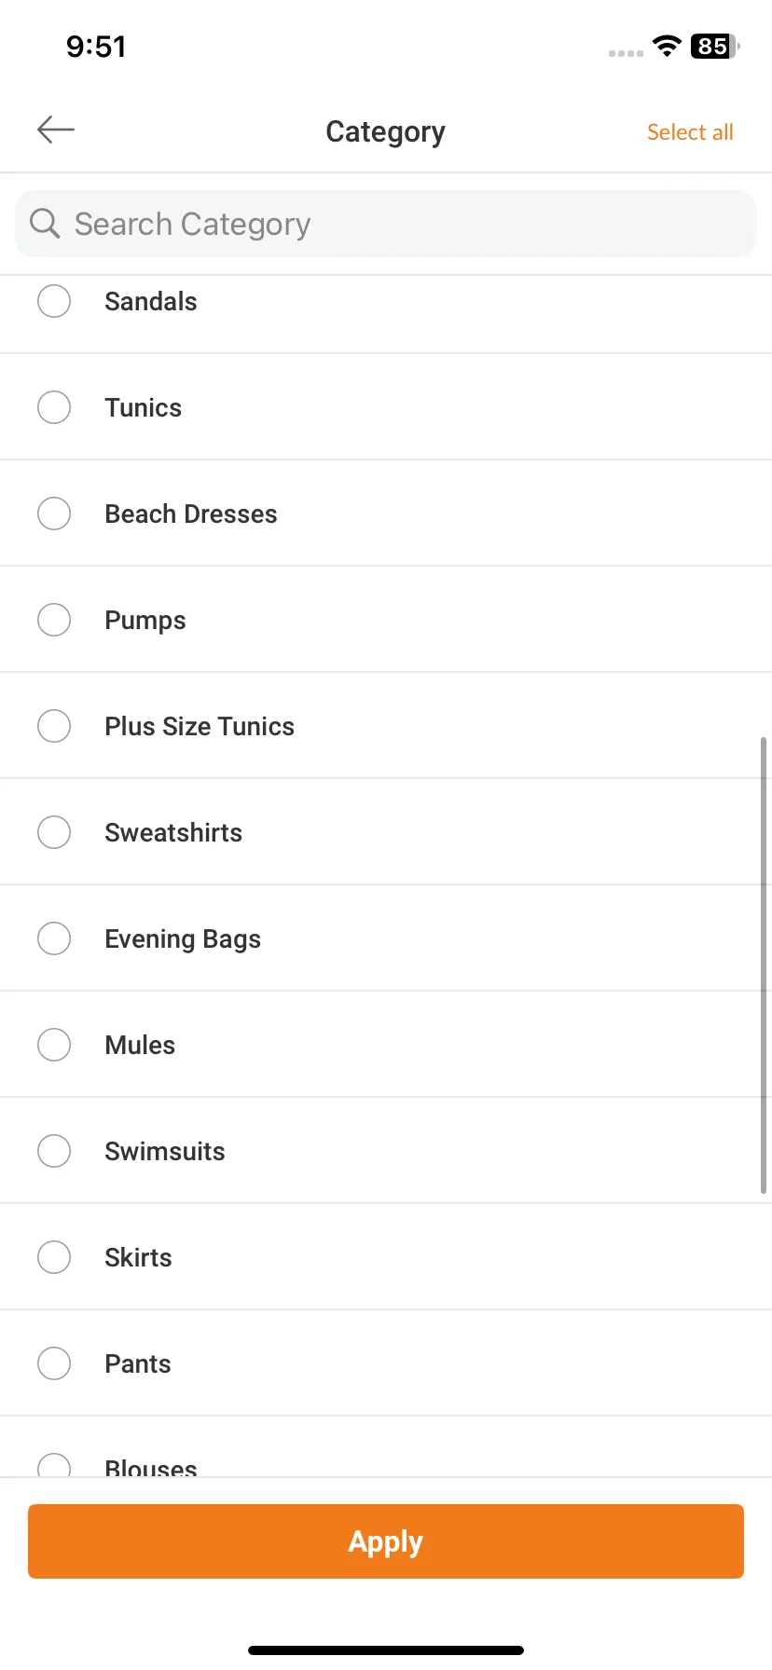Choose the Swimsuits category circle

click(54, 1151)
